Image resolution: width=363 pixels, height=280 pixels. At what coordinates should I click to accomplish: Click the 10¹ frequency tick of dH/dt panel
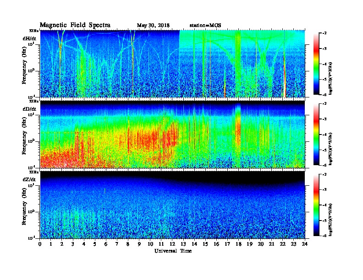click(31, 44)
